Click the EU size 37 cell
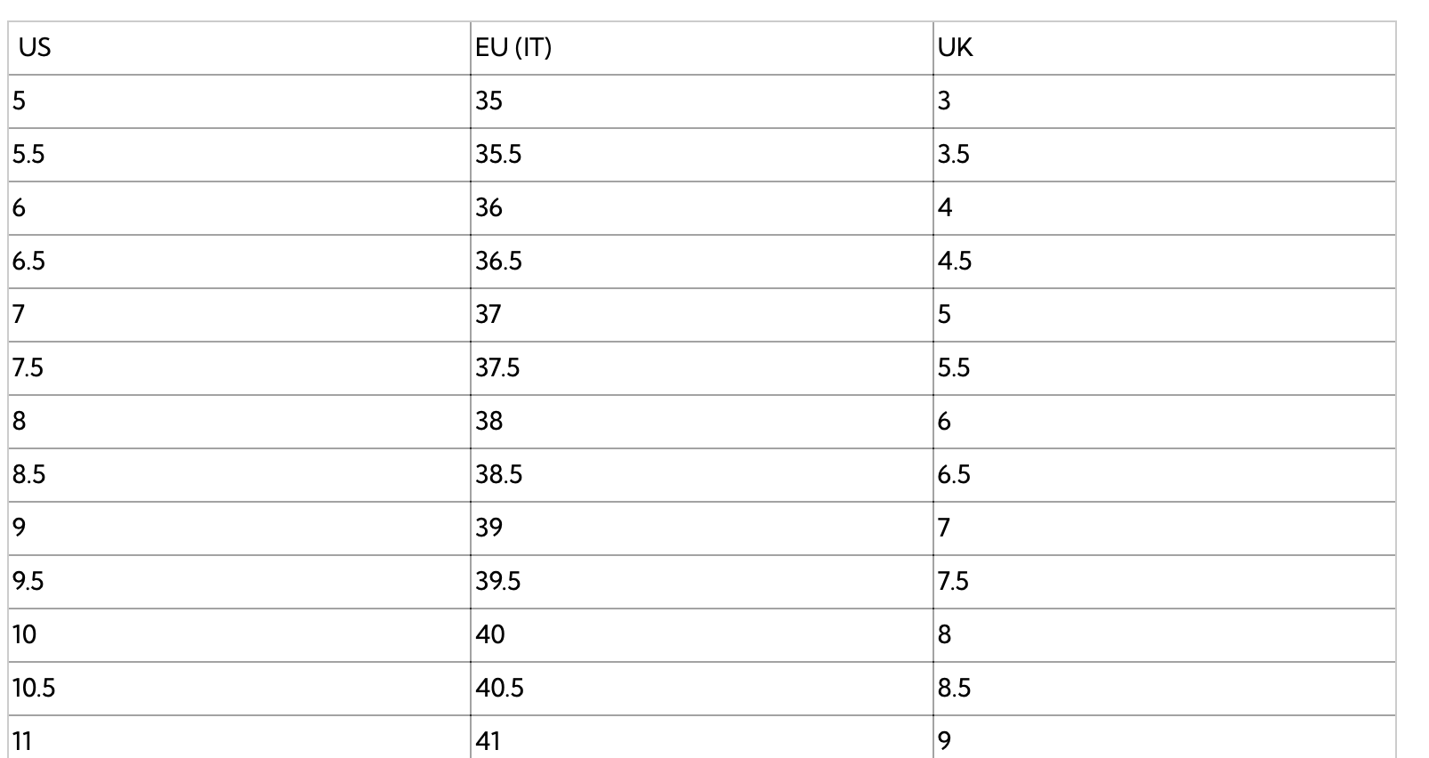Image resolution: width=1429 pixels, height=758 pixels. pos(488,315)
